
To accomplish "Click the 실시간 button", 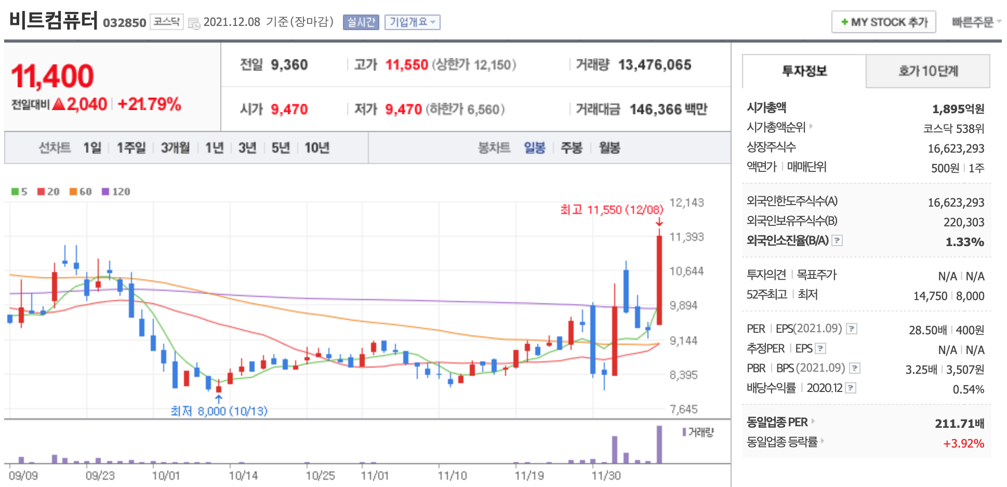I will [x=361, y=22].
